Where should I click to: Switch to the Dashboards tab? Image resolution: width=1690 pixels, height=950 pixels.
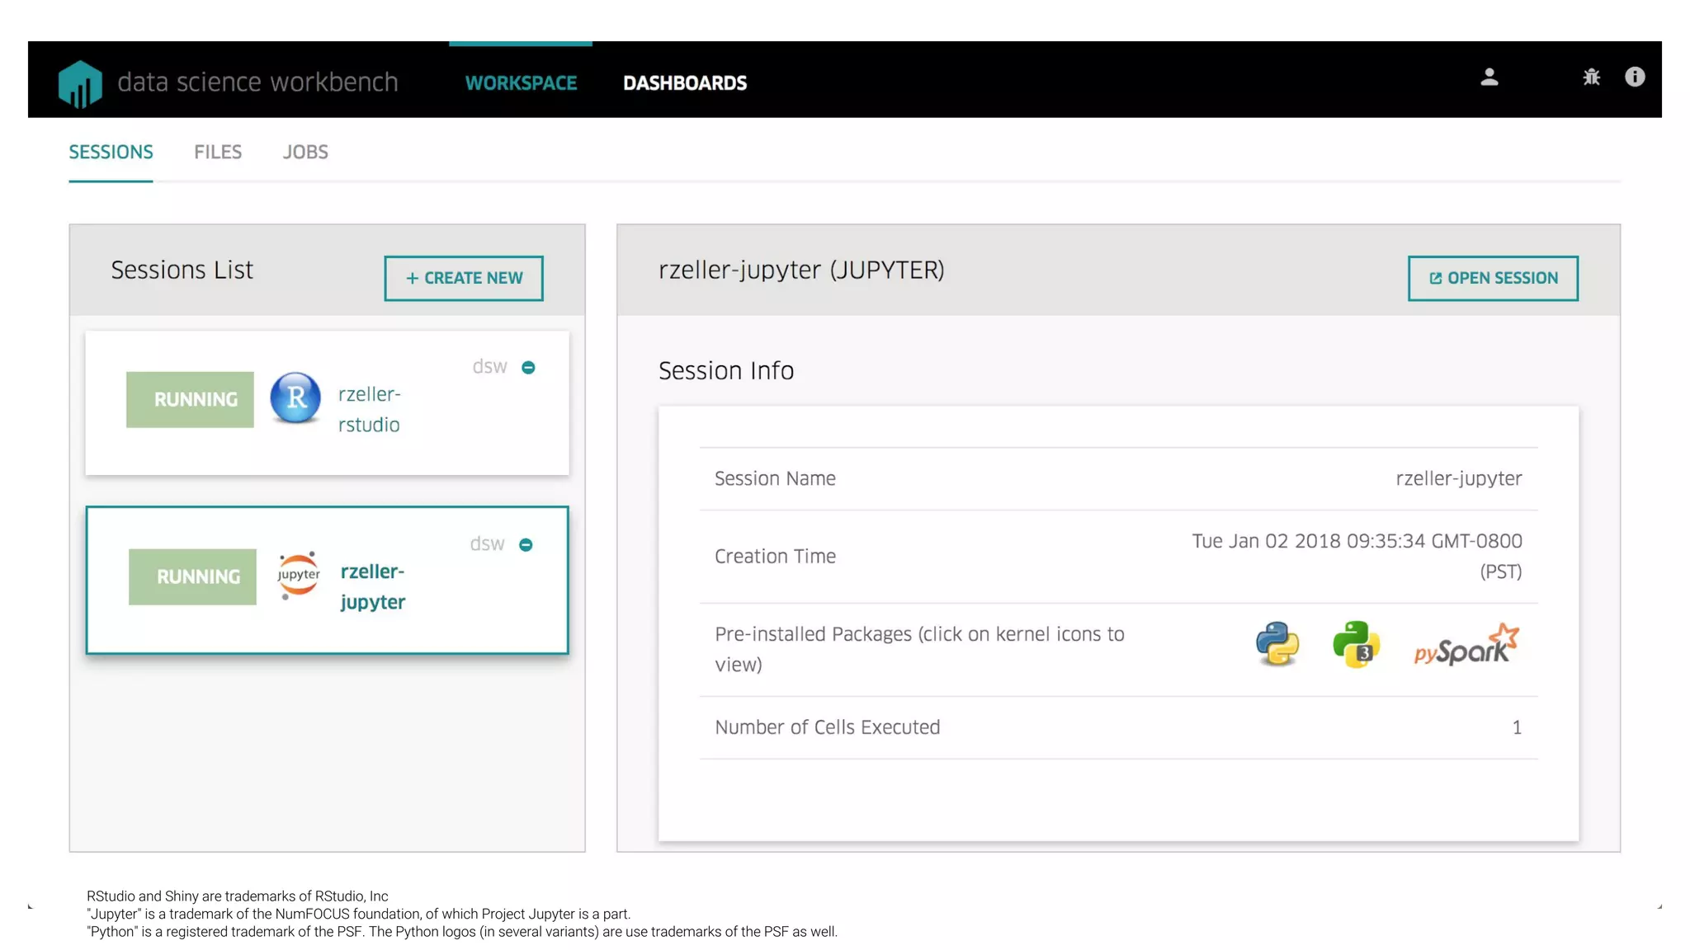pyautogui.click(x=684, y=83)
